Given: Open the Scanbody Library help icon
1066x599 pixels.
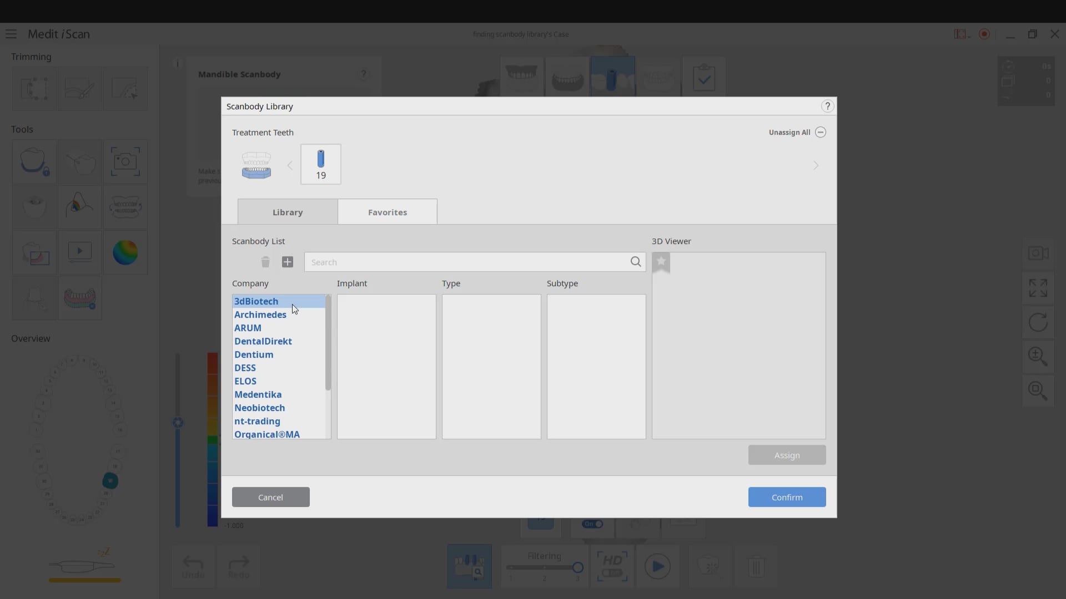Looking at the screenshot, I should coord(827,106).
